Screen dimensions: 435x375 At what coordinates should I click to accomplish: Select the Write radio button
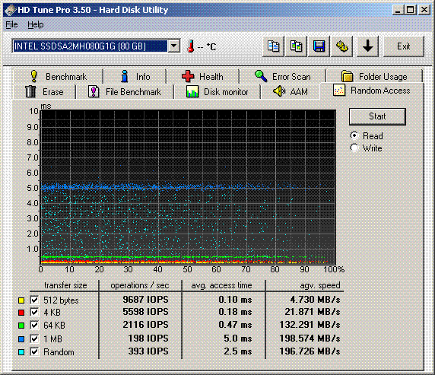(x=354, y=148)
